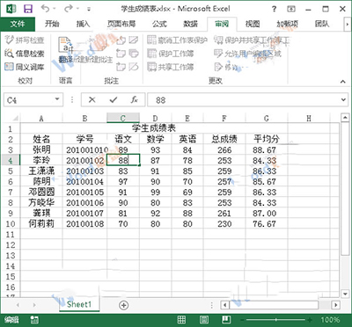
Task: Open 信息检索 research tool
Action: [25, 54]
